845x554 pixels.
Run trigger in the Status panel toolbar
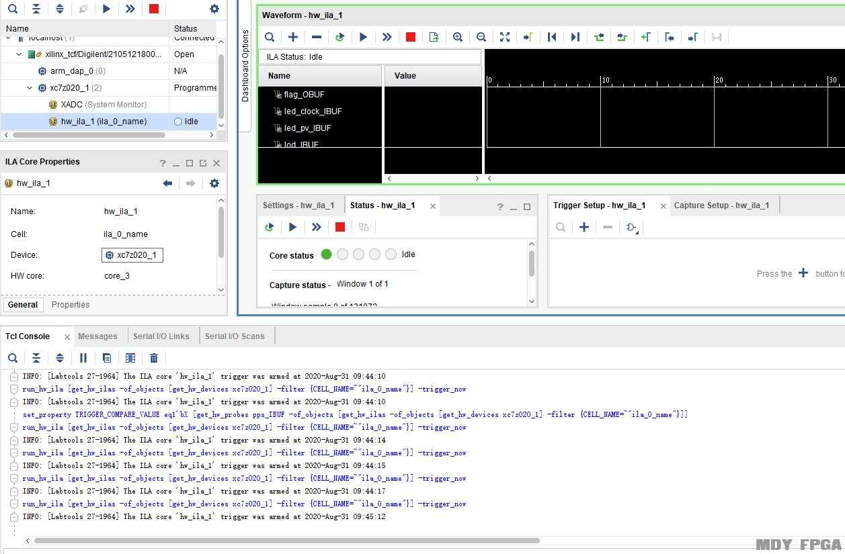[x=292, y=227]
